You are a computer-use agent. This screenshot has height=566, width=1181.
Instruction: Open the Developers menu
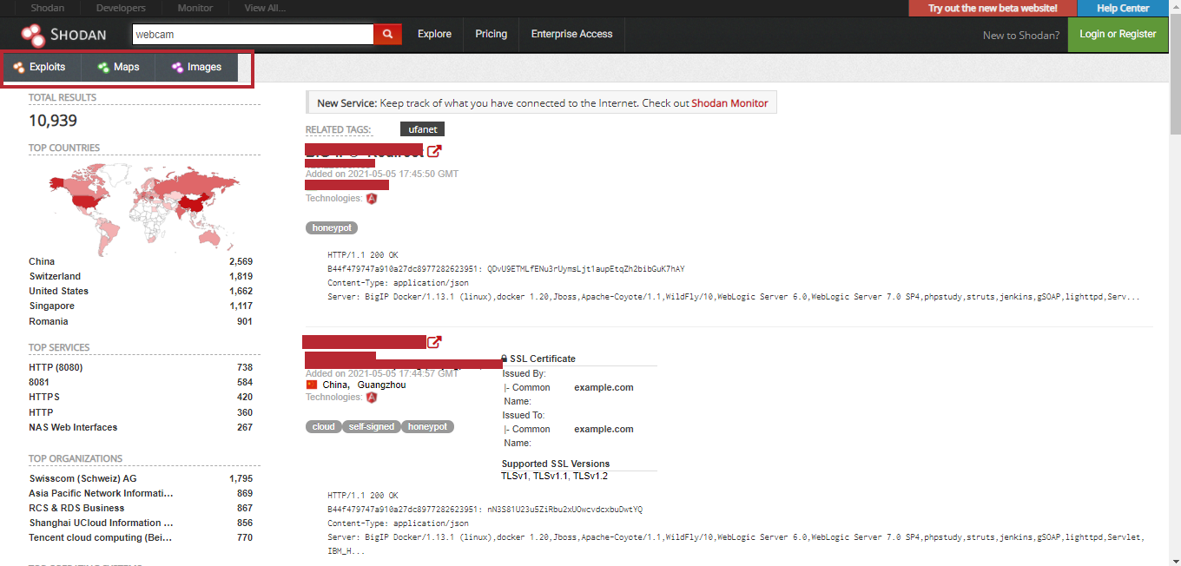click(x=122, y=8)
